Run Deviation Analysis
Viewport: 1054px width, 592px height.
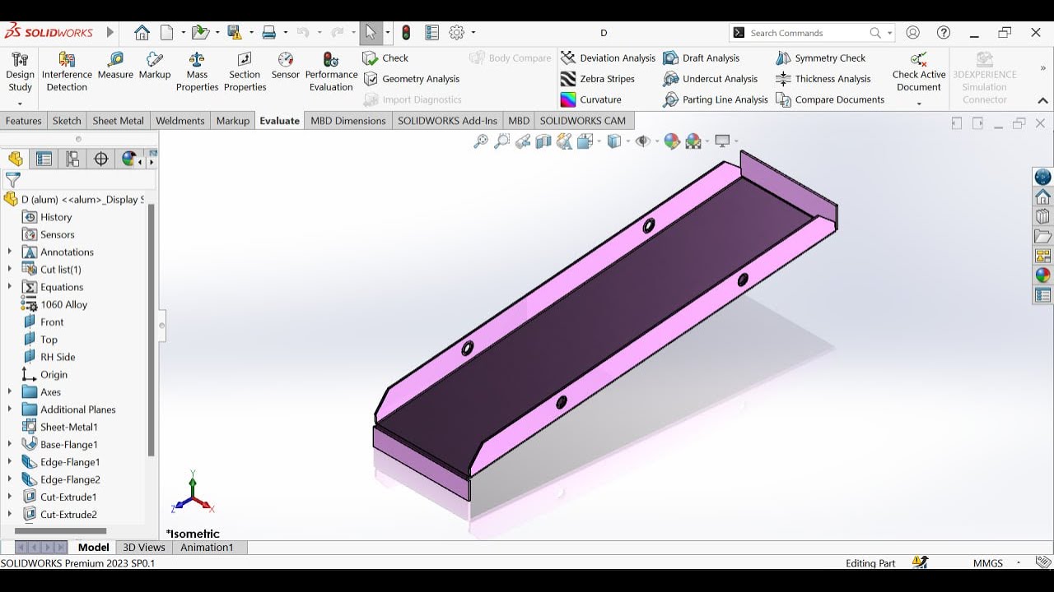pos(608,58)
